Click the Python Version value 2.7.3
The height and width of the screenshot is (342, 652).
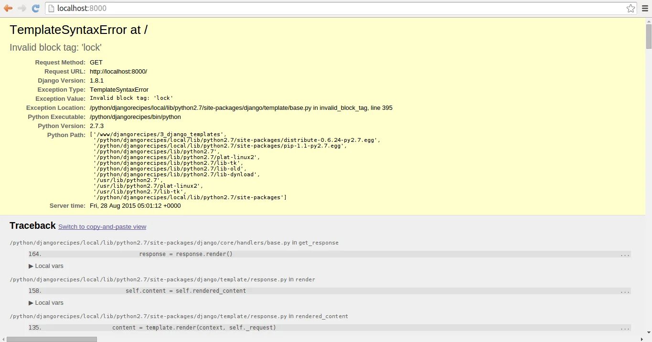tap(96, 126)
